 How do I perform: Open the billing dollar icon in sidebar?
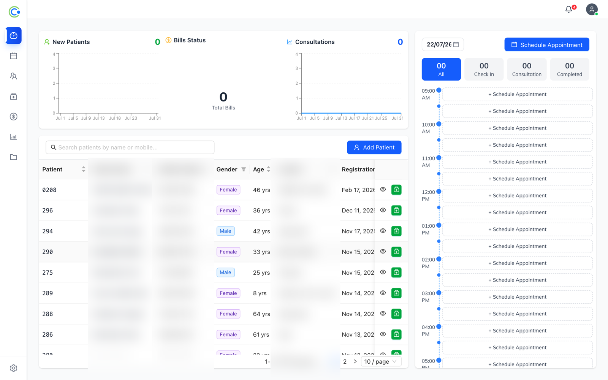click(14, 117)
